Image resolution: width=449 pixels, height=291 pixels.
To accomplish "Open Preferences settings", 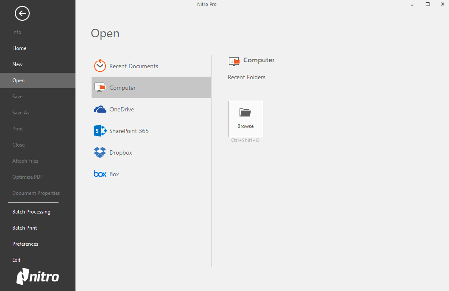I will point(25,244).
